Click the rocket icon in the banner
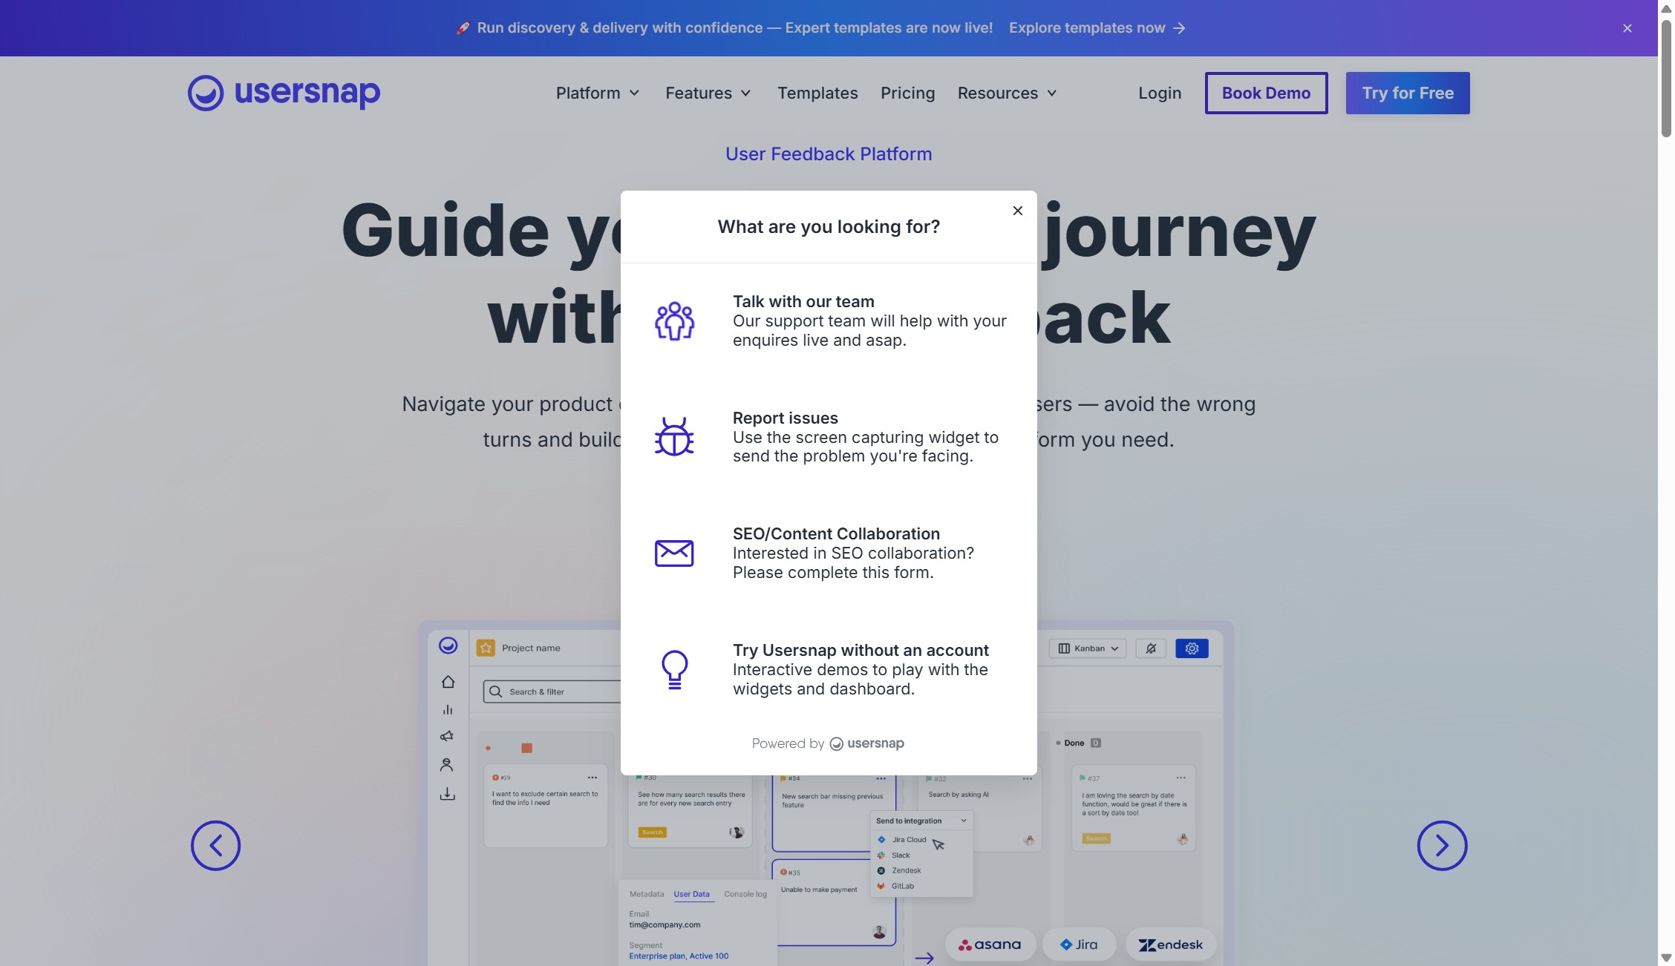 pyautogui.click(x=463, y=28)
